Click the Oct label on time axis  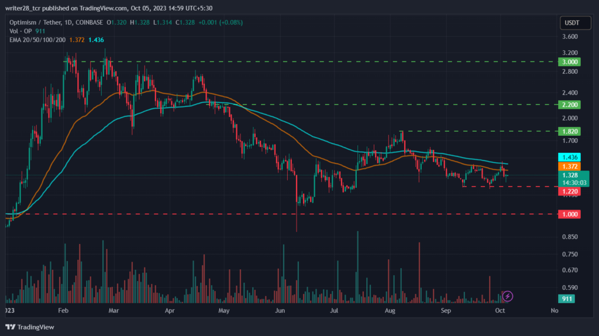pos(500,310)
